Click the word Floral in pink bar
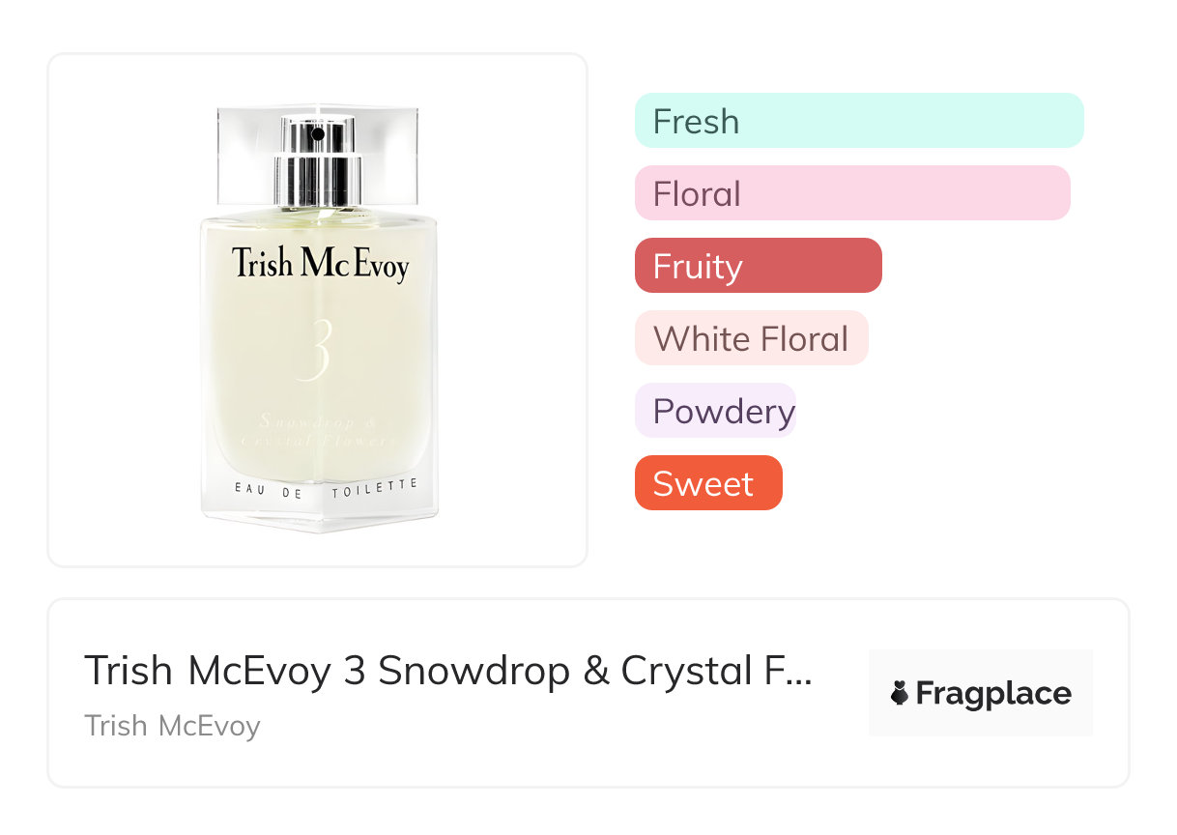This screenshot has width=1177, height=835. pyautogui.click(x=697, y=194)
